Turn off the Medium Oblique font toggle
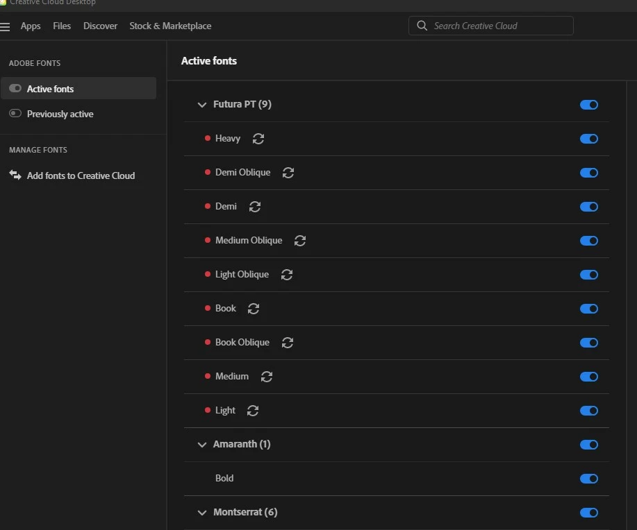 588,241
